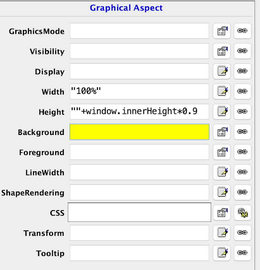Click the yellow Background color field
This screenshot has height=270, width=260.
pyautogui.click(x=139, y=132)
